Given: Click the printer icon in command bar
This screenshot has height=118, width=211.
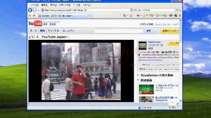Looking at the screenshot, I should (x=138, y=15).
